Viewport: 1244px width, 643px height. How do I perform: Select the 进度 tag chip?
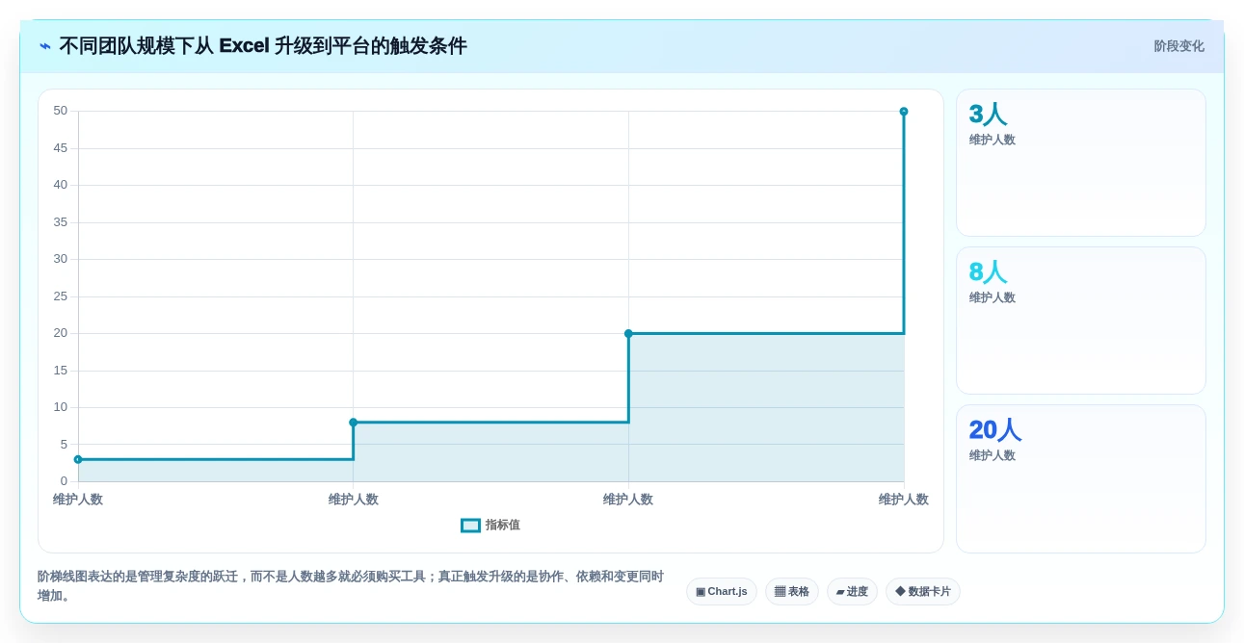tap(852, 592)
